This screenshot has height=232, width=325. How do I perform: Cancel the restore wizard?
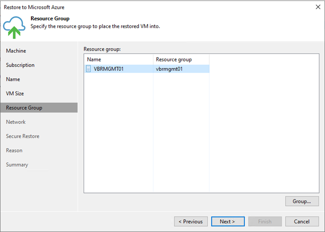[302, 221]
